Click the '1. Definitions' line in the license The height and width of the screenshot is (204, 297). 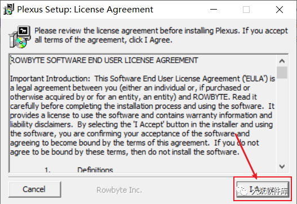pyautogui.click(x=79, y=170)
